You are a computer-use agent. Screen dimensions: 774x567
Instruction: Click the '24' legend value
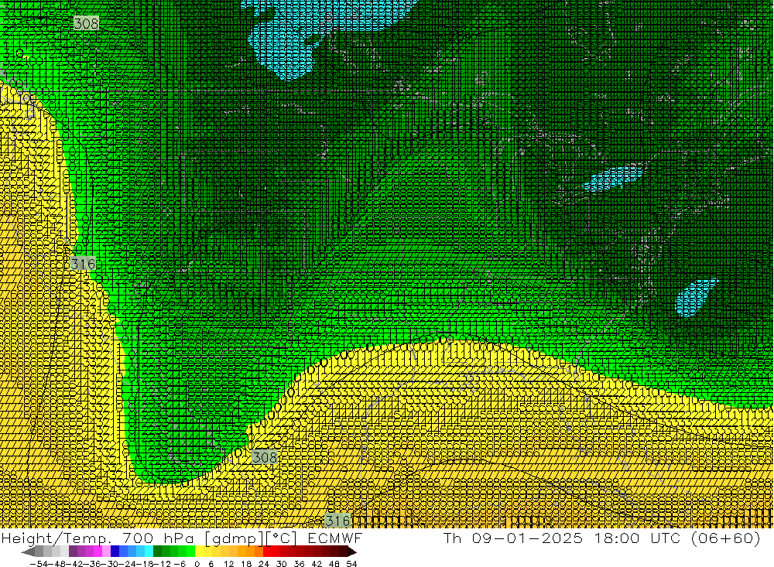point(264,564)
